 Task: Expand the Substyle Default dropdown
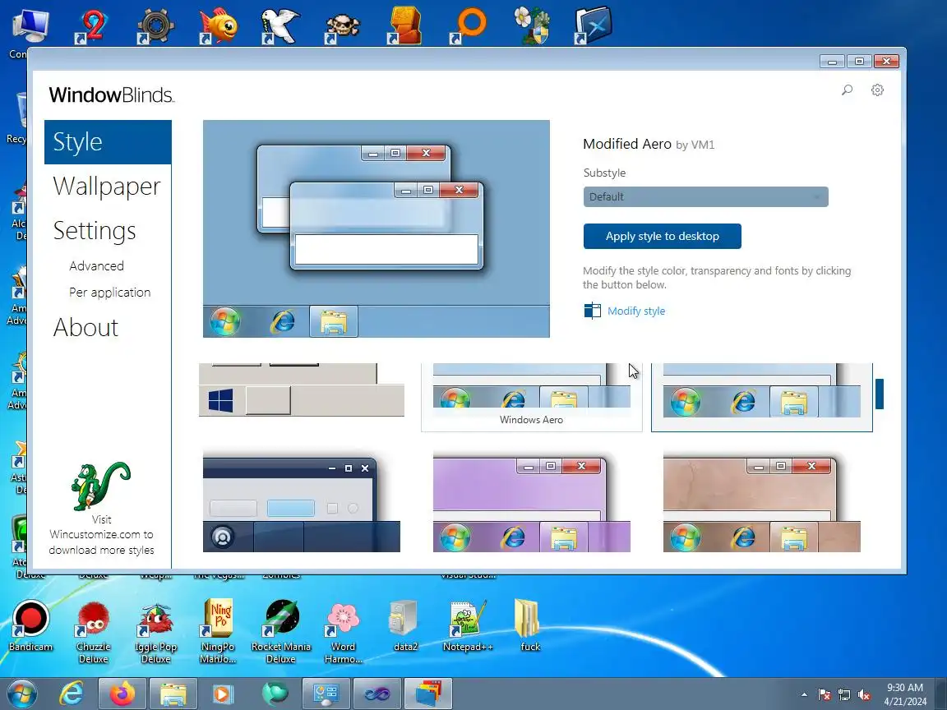(705, 197)
